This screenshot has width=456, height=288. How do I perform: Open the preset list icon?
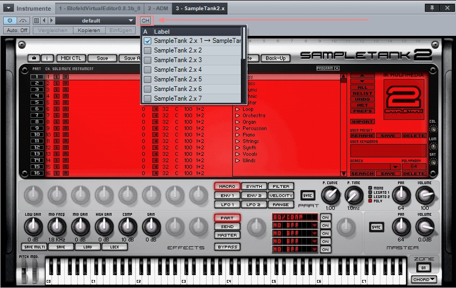pos(36,21)
